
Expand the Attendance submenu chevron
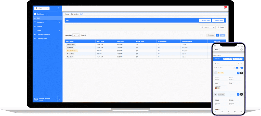(60, 22)
